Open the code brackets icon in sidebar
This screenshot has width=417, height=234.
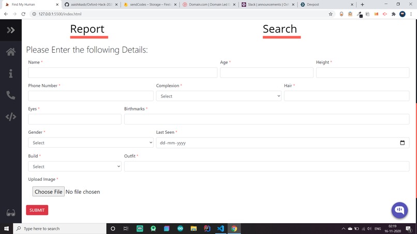[x=11, y=117]
